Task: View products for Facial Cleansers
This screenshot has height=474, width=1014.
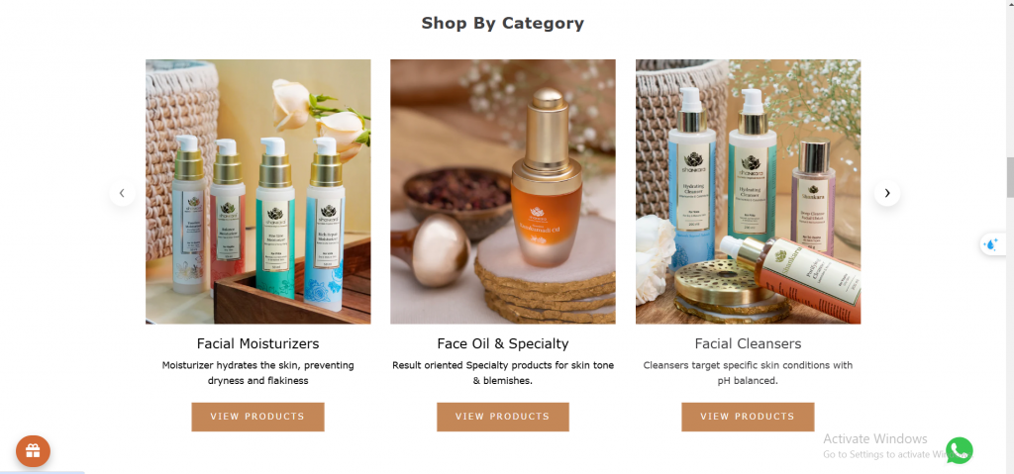Action: (x=748, y=417)
